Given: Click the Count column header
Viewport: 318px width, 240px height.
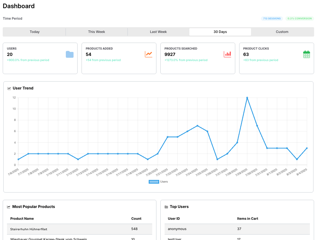Looking at the screenshot, I should click(x=136, y=219).
